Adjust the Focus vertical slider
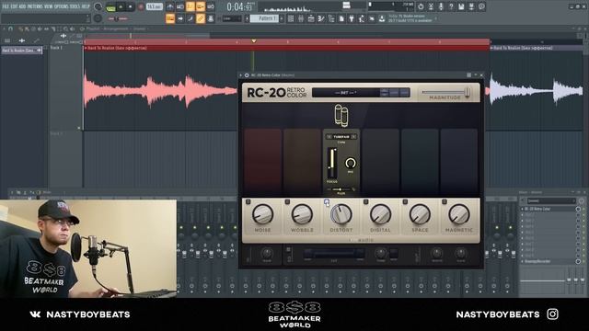 click(331, 163)
